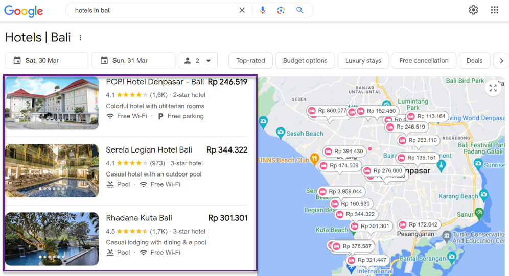
Task: Apply the Free cancellation filter
Action: (424, 61)
